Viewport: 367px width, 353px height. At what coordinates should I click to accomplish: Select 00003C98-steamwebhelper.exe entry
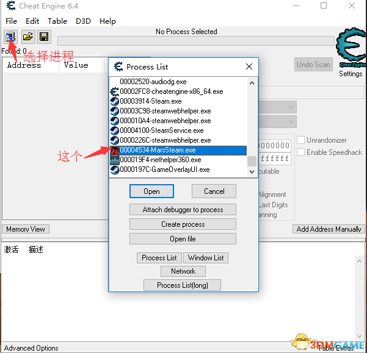pyautogui.click(x=178, y=111)
